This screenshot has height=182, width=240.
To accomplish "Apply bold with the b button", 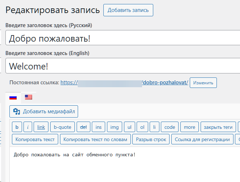I will (17, 127).
